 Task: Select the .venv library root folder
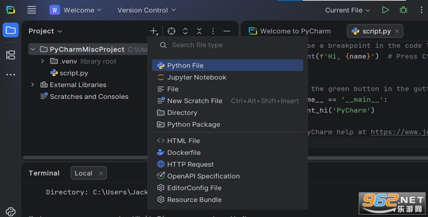click(83, 61)
